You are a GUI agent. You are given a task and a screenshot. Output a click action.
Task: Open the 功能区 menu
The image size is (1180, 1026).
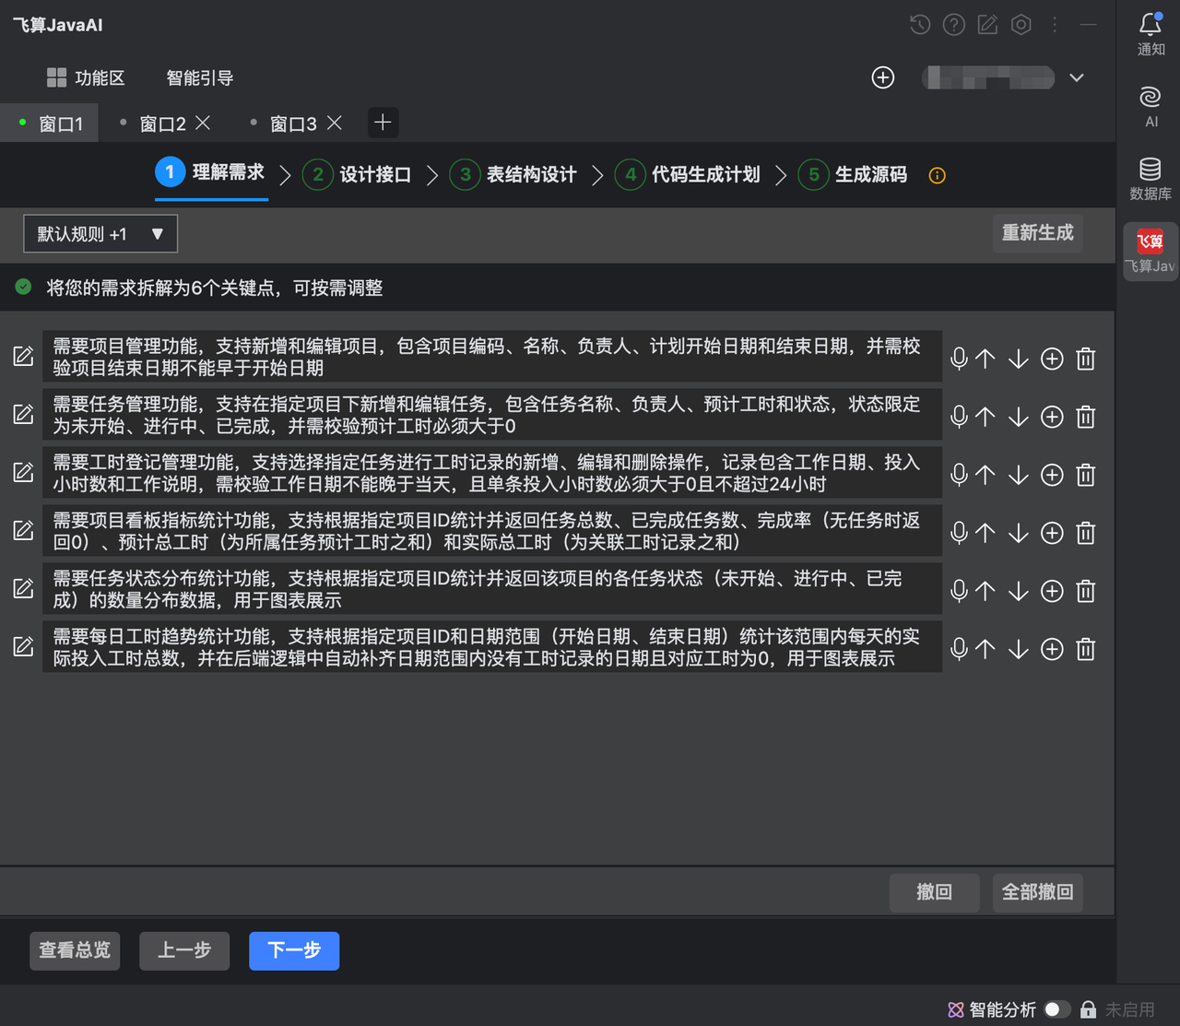pyautogui.click(x=86, y=77)
